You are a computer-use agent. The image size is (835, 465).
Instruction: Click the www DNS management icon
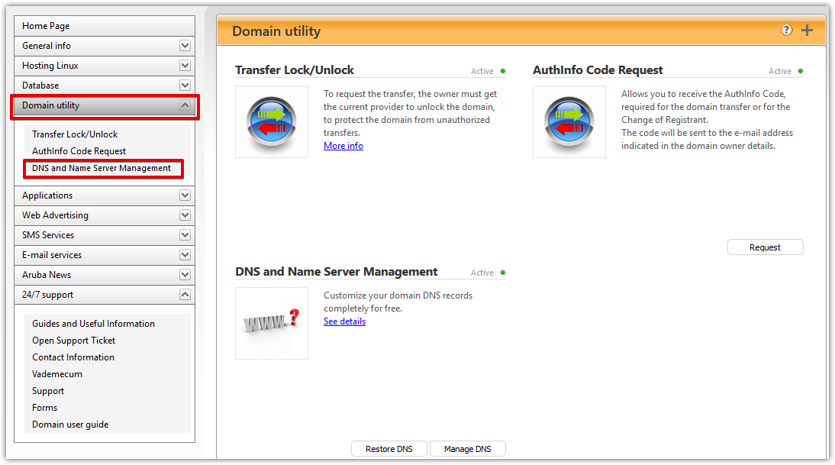pos(271,323)
